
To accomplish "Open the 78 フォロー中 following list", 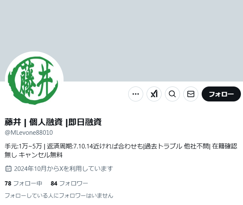I will tap(23, 183).
